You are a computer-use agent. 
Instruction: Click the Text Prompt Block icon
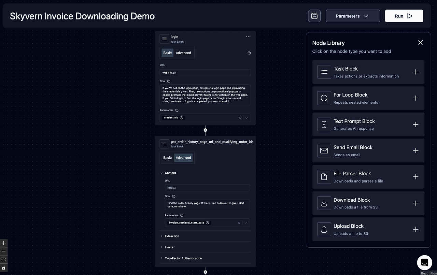pos(324,125)
